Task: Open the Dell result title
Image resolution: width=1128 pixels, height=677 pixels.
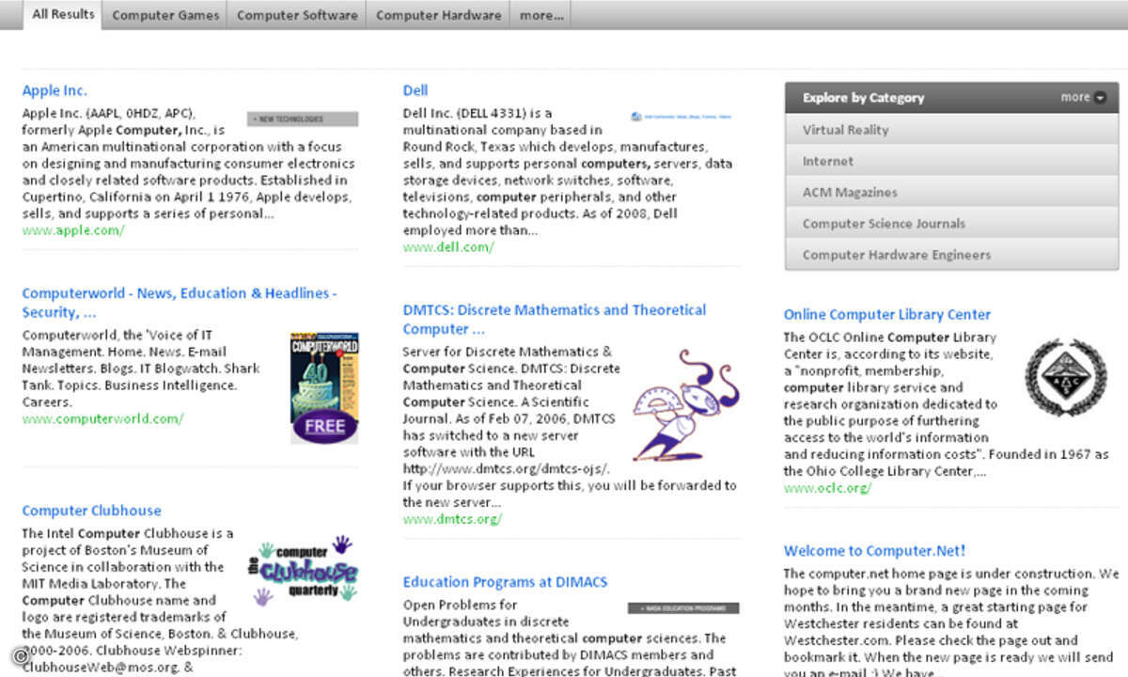Action: [x=415, y=90]
